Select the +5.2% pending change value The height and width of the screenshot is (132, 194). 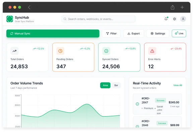pos(85,49)
